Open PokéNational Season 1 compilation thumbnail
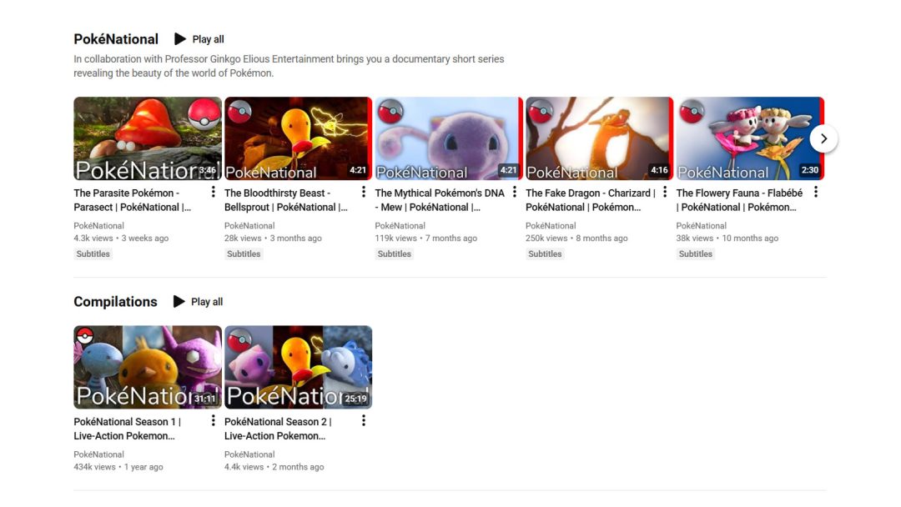The width and height of the screenshot is (901, 507). pyautogui.click(x=148, y=367)
